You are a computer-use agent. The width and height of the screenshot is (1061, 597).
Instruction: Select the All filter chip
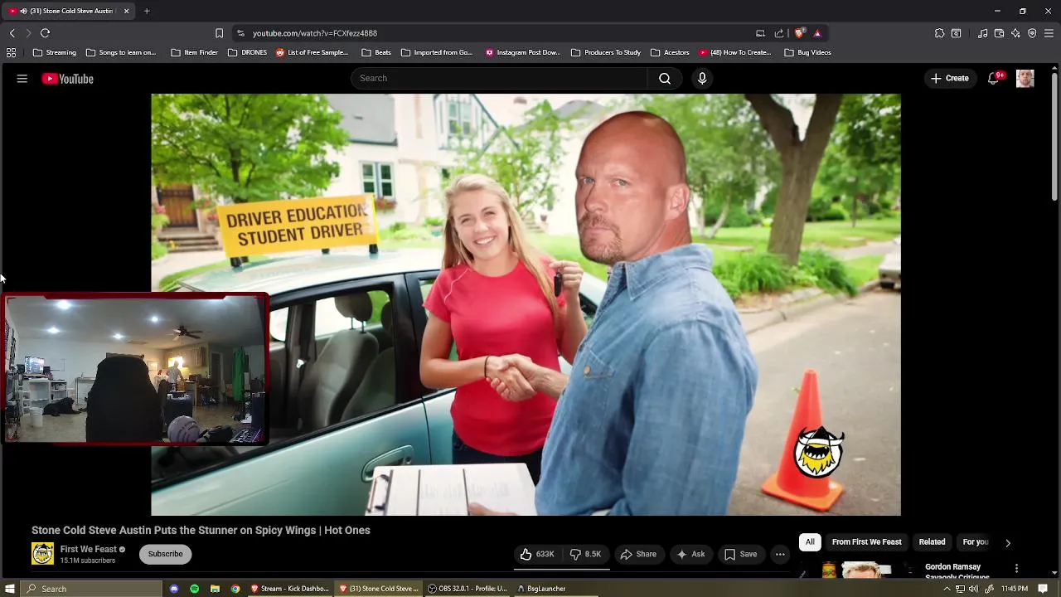(x=810, y=542)
